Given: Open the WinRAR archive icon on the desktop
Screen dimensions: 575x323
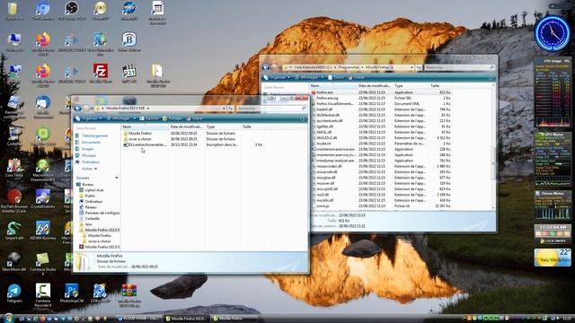Looking at the screenshot, I should pos(129,295).
